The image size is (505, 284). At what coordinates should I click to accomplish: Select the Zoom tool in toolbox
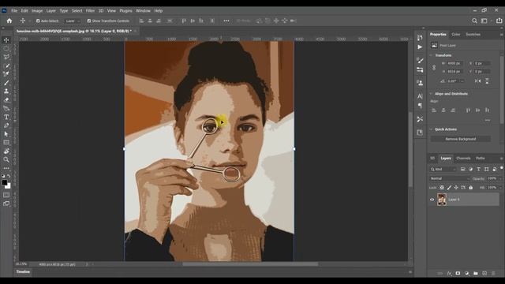click(x=6, y=159)
